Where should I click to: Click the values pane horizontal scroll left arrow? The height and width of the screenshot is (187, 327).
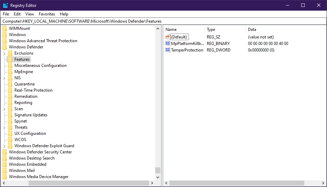click(166, 183)
